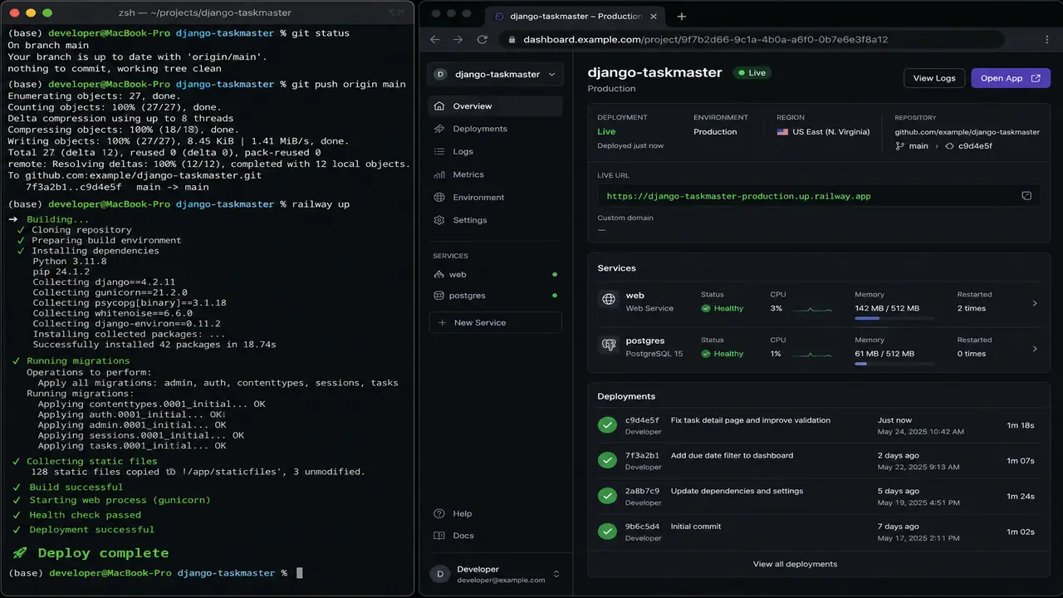Open a new browser tab
The height and width of the screenshot is (598, 1063).
[682, 16]
